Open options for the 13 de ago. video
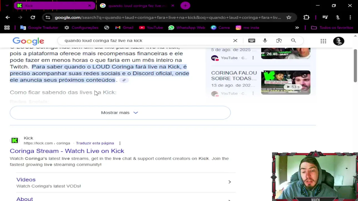358x201 pixels. 253,94
